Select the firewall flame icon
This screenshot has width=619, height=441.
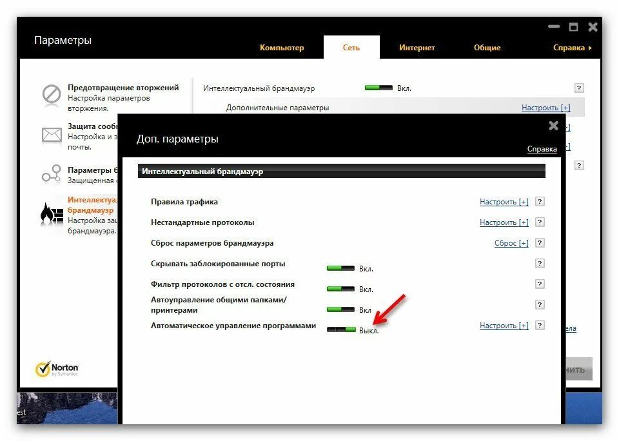52,214
